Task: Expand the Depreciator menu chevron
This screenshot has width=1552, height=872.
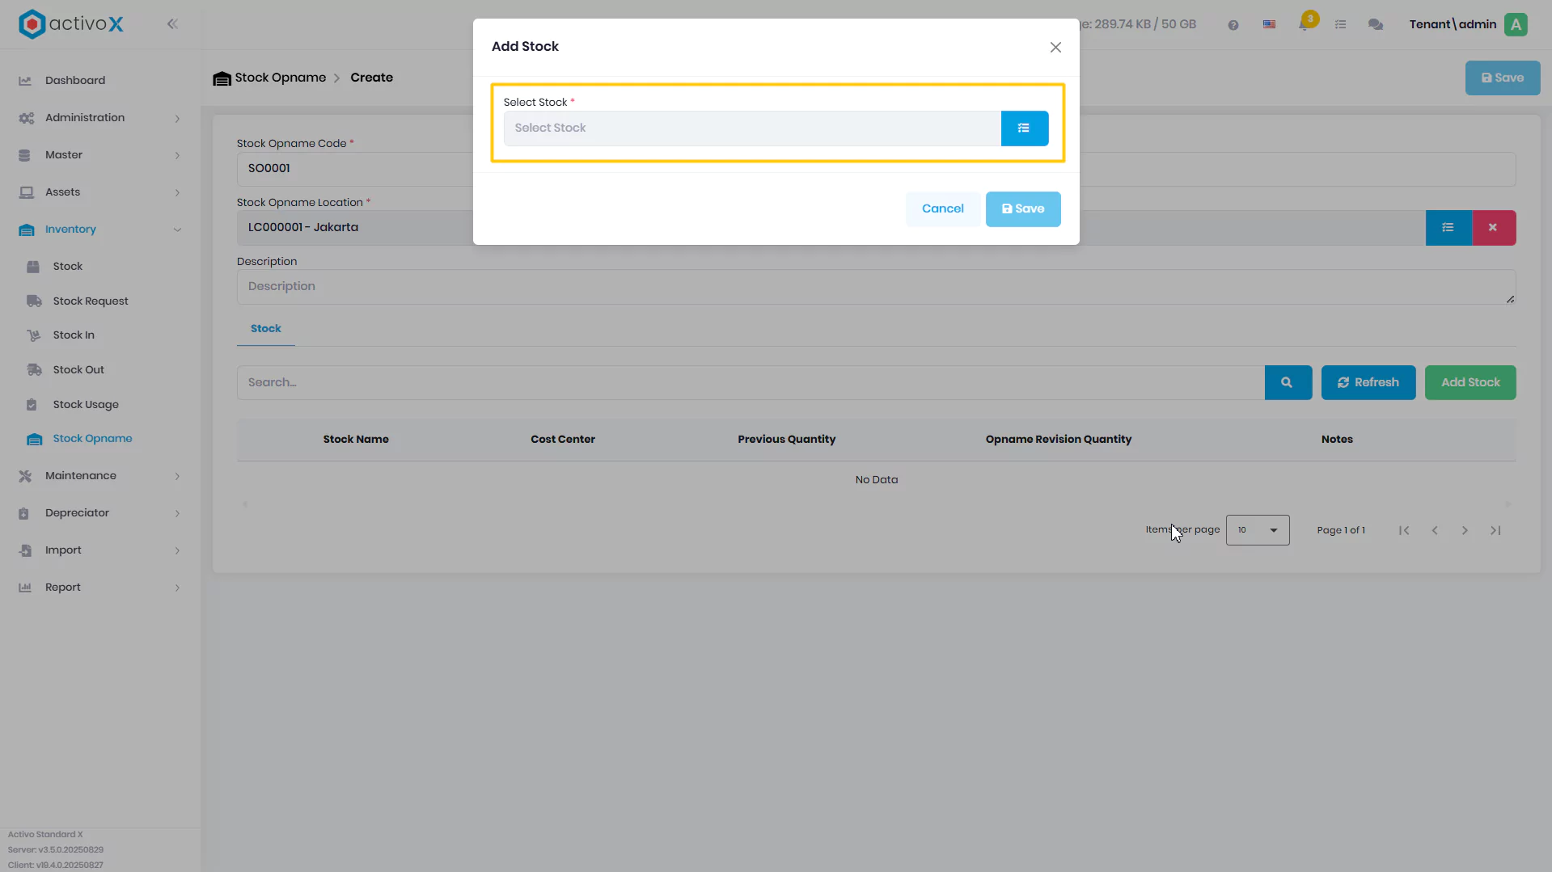Action: 177,514
